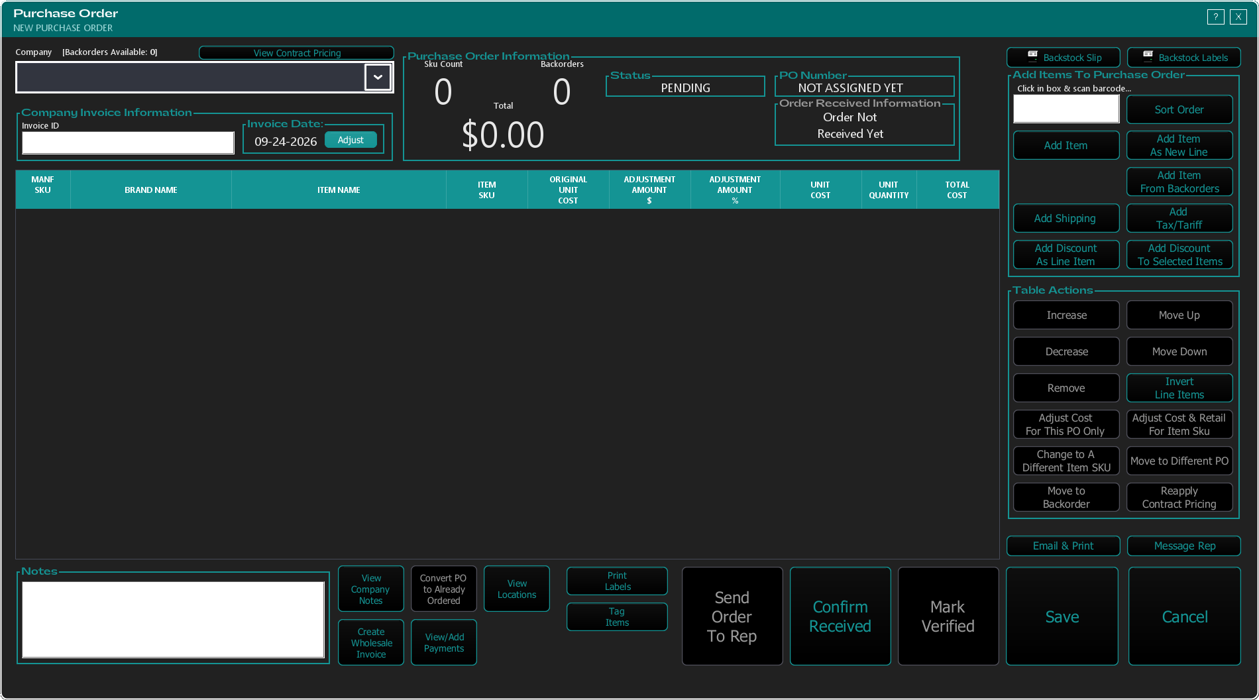This screenshot has height=700, width=1259.
Task: Click the help question mark icon
Action: [x=1215, y=17]
